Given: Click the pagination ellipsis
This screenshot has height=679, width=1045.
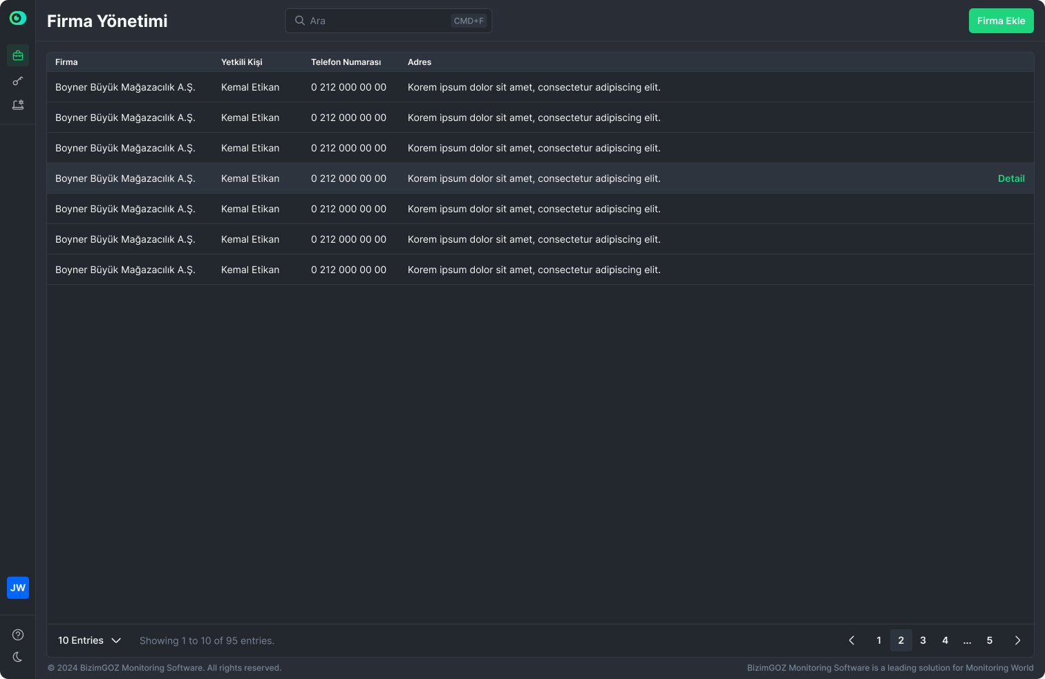Looking at the screenshot, I should (x=968, y=640).
